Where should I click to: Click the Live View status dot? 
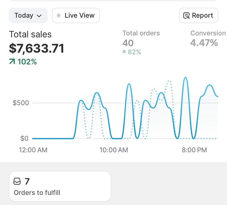coord(59,15)
